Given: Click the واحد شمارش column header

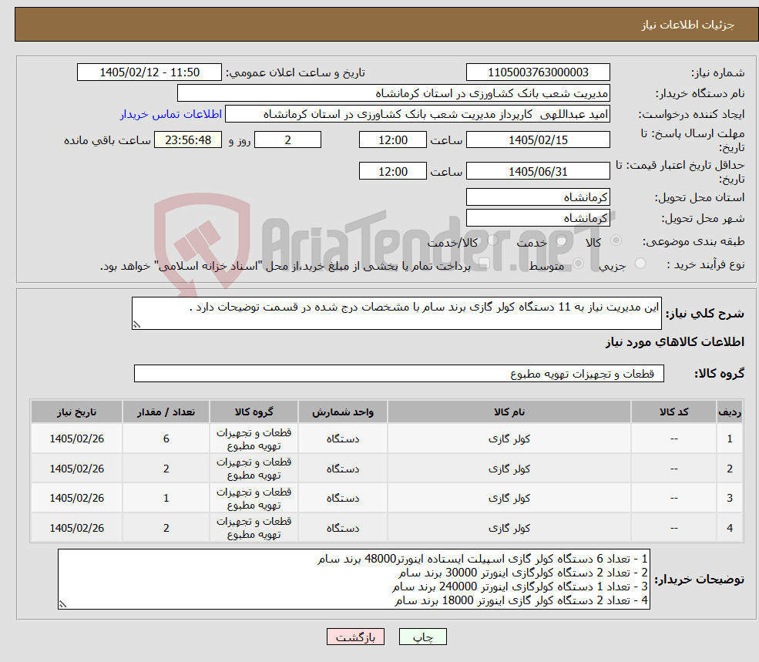Looking at the screenshot, I should coord(343,412).
